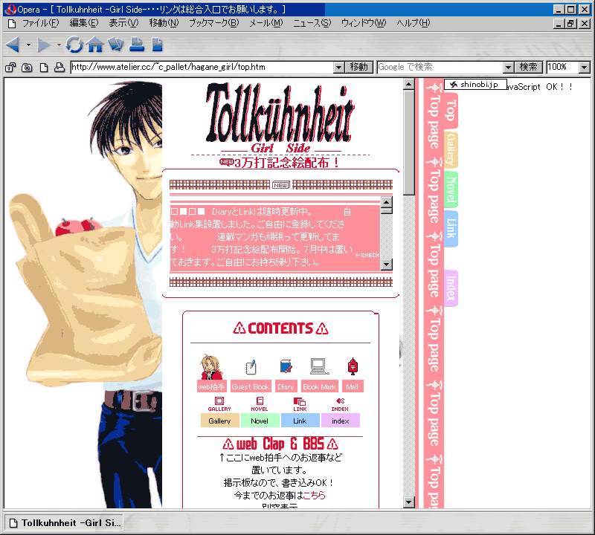
Task: Click the notepad Guest Book icon
Action: click(251, 367)
